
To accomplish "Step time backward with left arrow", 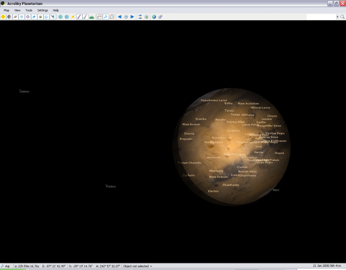I will point(119,17).
